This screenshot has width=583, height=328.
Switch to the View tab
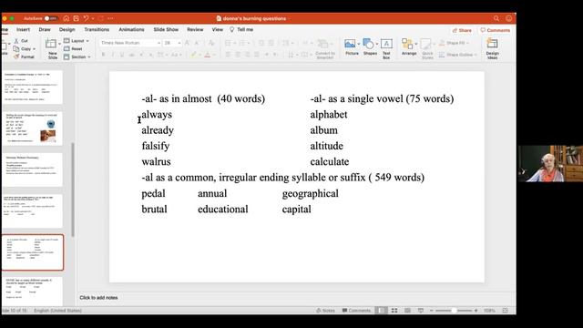(218, 29)
